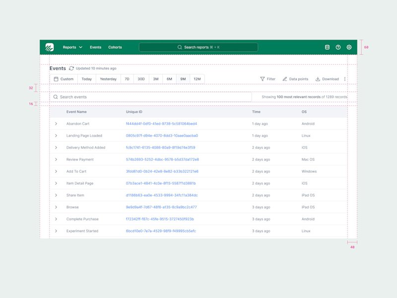Sort by the Time column header
397x298 pixels.
[x=256, y=112]
